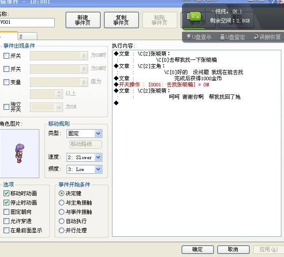Screen dimensions: 284x257
Task: Edit the name field showing V001
Action: [x=27, y=22]
